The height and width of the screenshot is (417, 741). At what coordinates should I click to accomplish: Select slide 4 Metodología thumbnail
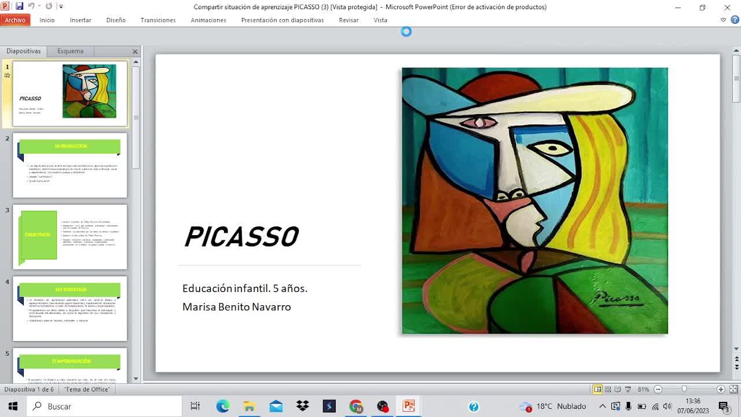70,309
